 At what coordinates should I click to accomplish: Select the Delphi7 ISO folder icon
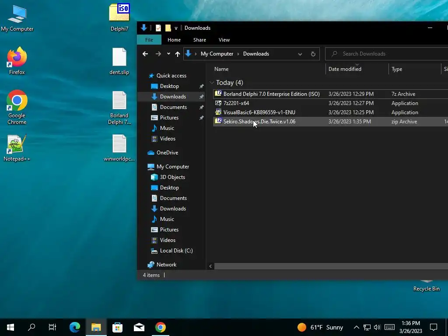tap(119, 17)
